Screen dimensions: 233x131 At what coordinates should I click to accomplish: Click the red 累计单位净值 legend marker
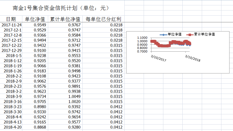pos(189,34)
